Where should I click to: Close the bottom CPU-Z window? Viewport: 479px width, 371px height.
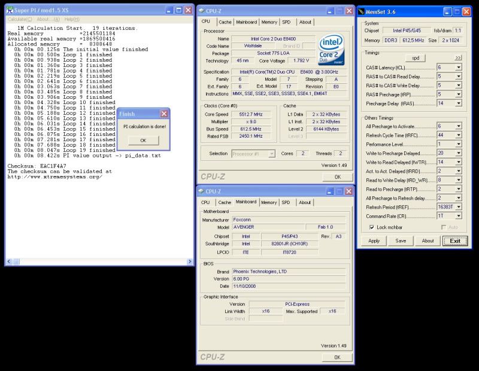pos(348,191)
